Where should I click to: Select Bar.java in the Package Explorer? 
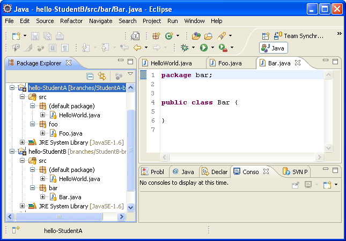tap(70, 197)
